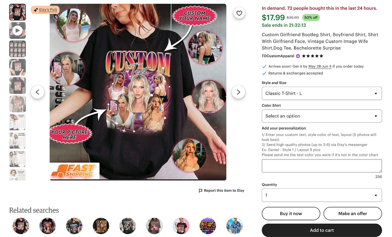The width and height of the screenshot is (392, 237).
Task: Click the flag icon to report item
Action: (201, 191)
